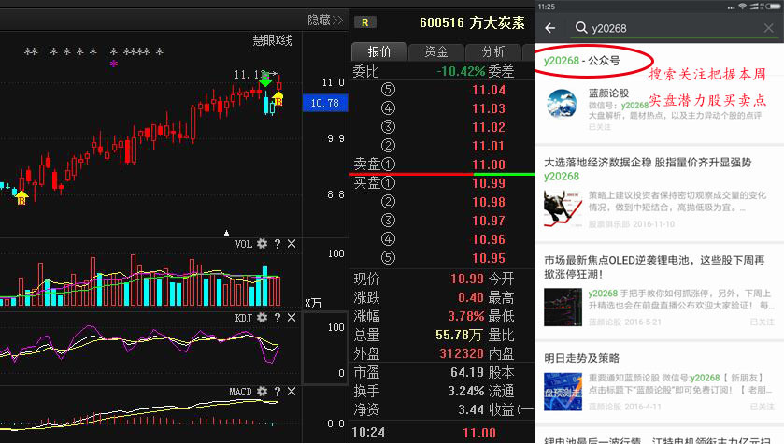Viewport: 784px width, 444px height.
Task: Click sell level ② price 11.01
Action: pos(489,146)
